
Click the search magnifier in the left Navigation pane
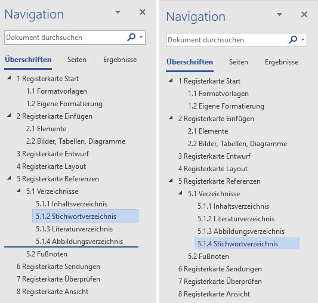point(131,38)
